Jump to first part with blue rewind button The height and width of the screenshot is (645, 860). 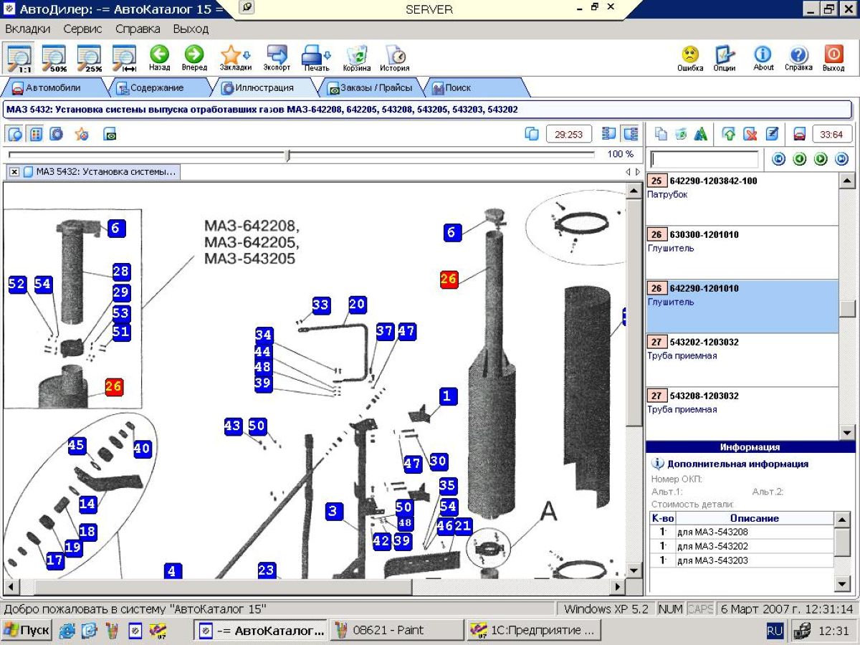tap(778, 159)
